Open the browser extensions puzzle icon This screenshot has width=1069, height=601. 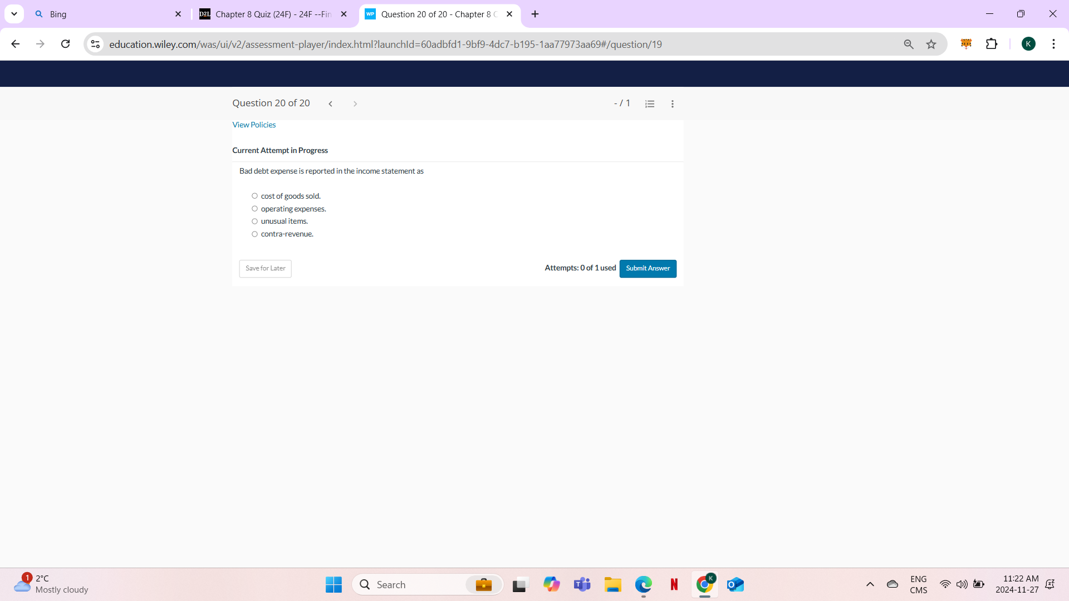click(992, 44)
